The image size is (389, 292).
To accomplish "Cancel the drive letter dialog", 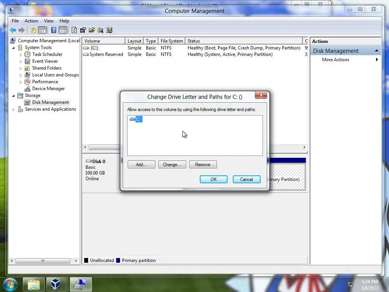I will click(x=247, y=179).
